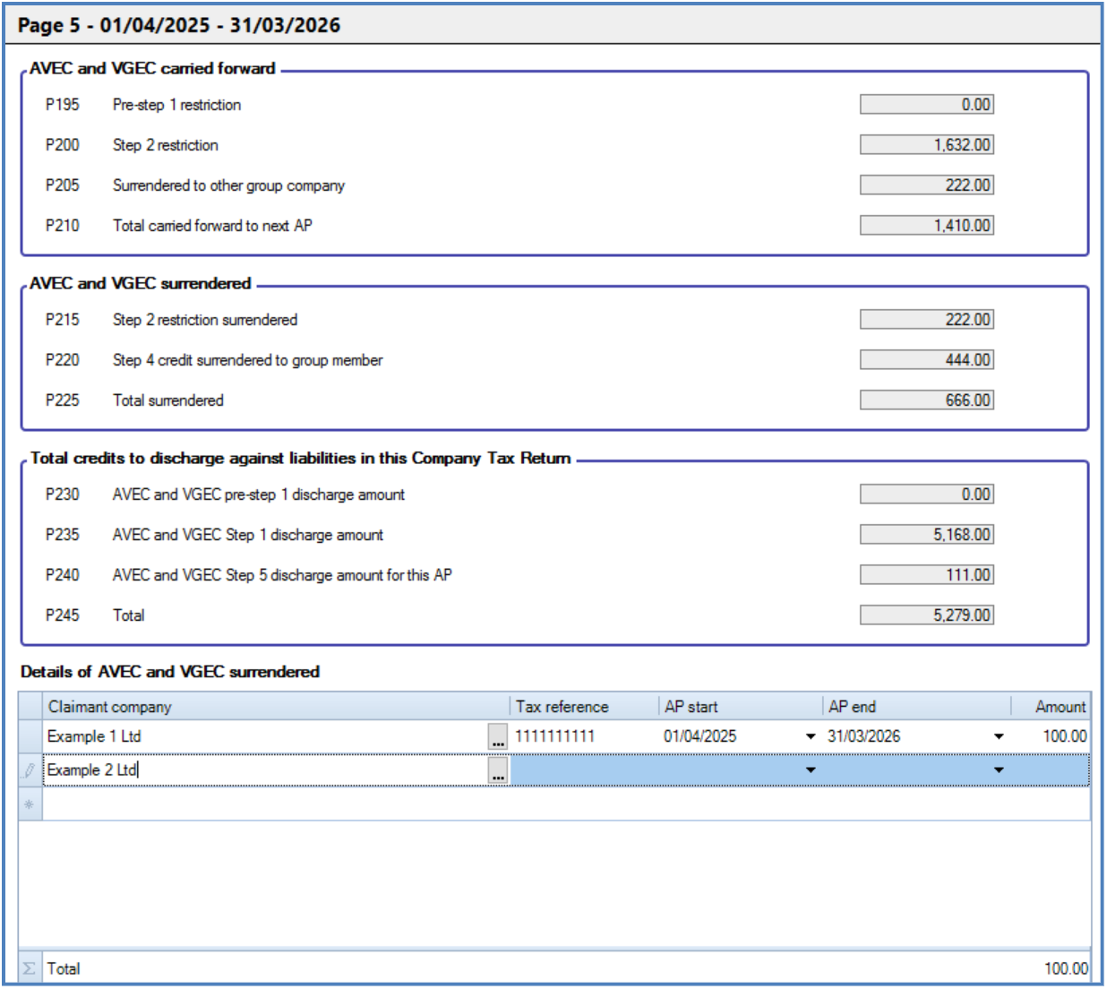Sort by Amount column header
Screen dimensions: 1107x989
[1051, 707]
